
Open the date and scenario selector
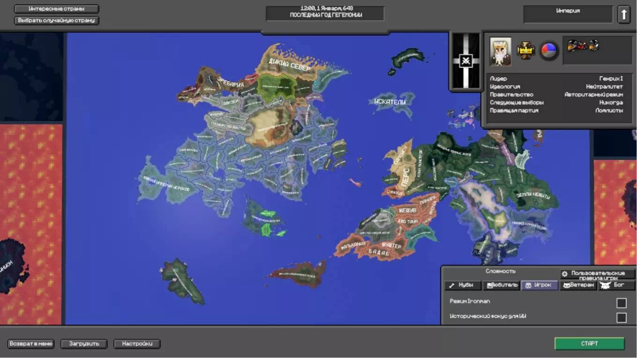(x=325, y=13)
